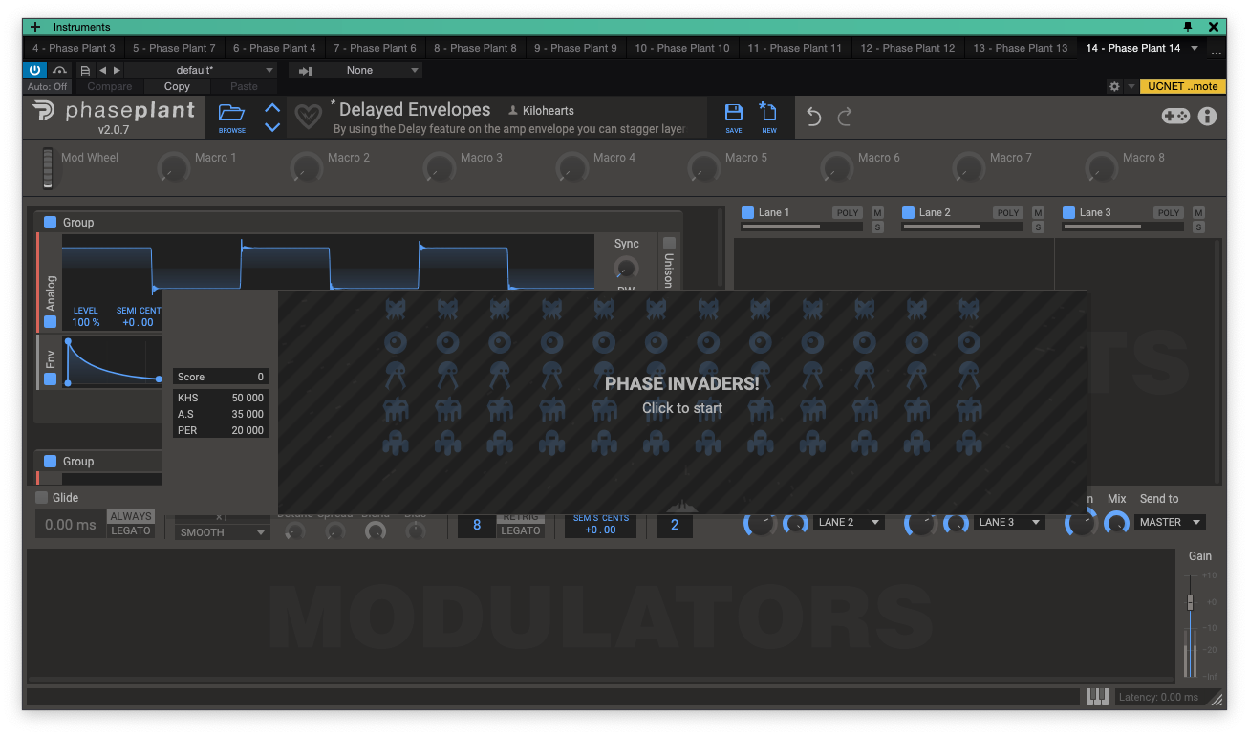Adjust the Gain fader handle
Screen dimensions: 1249x736
coord(1190,602)
